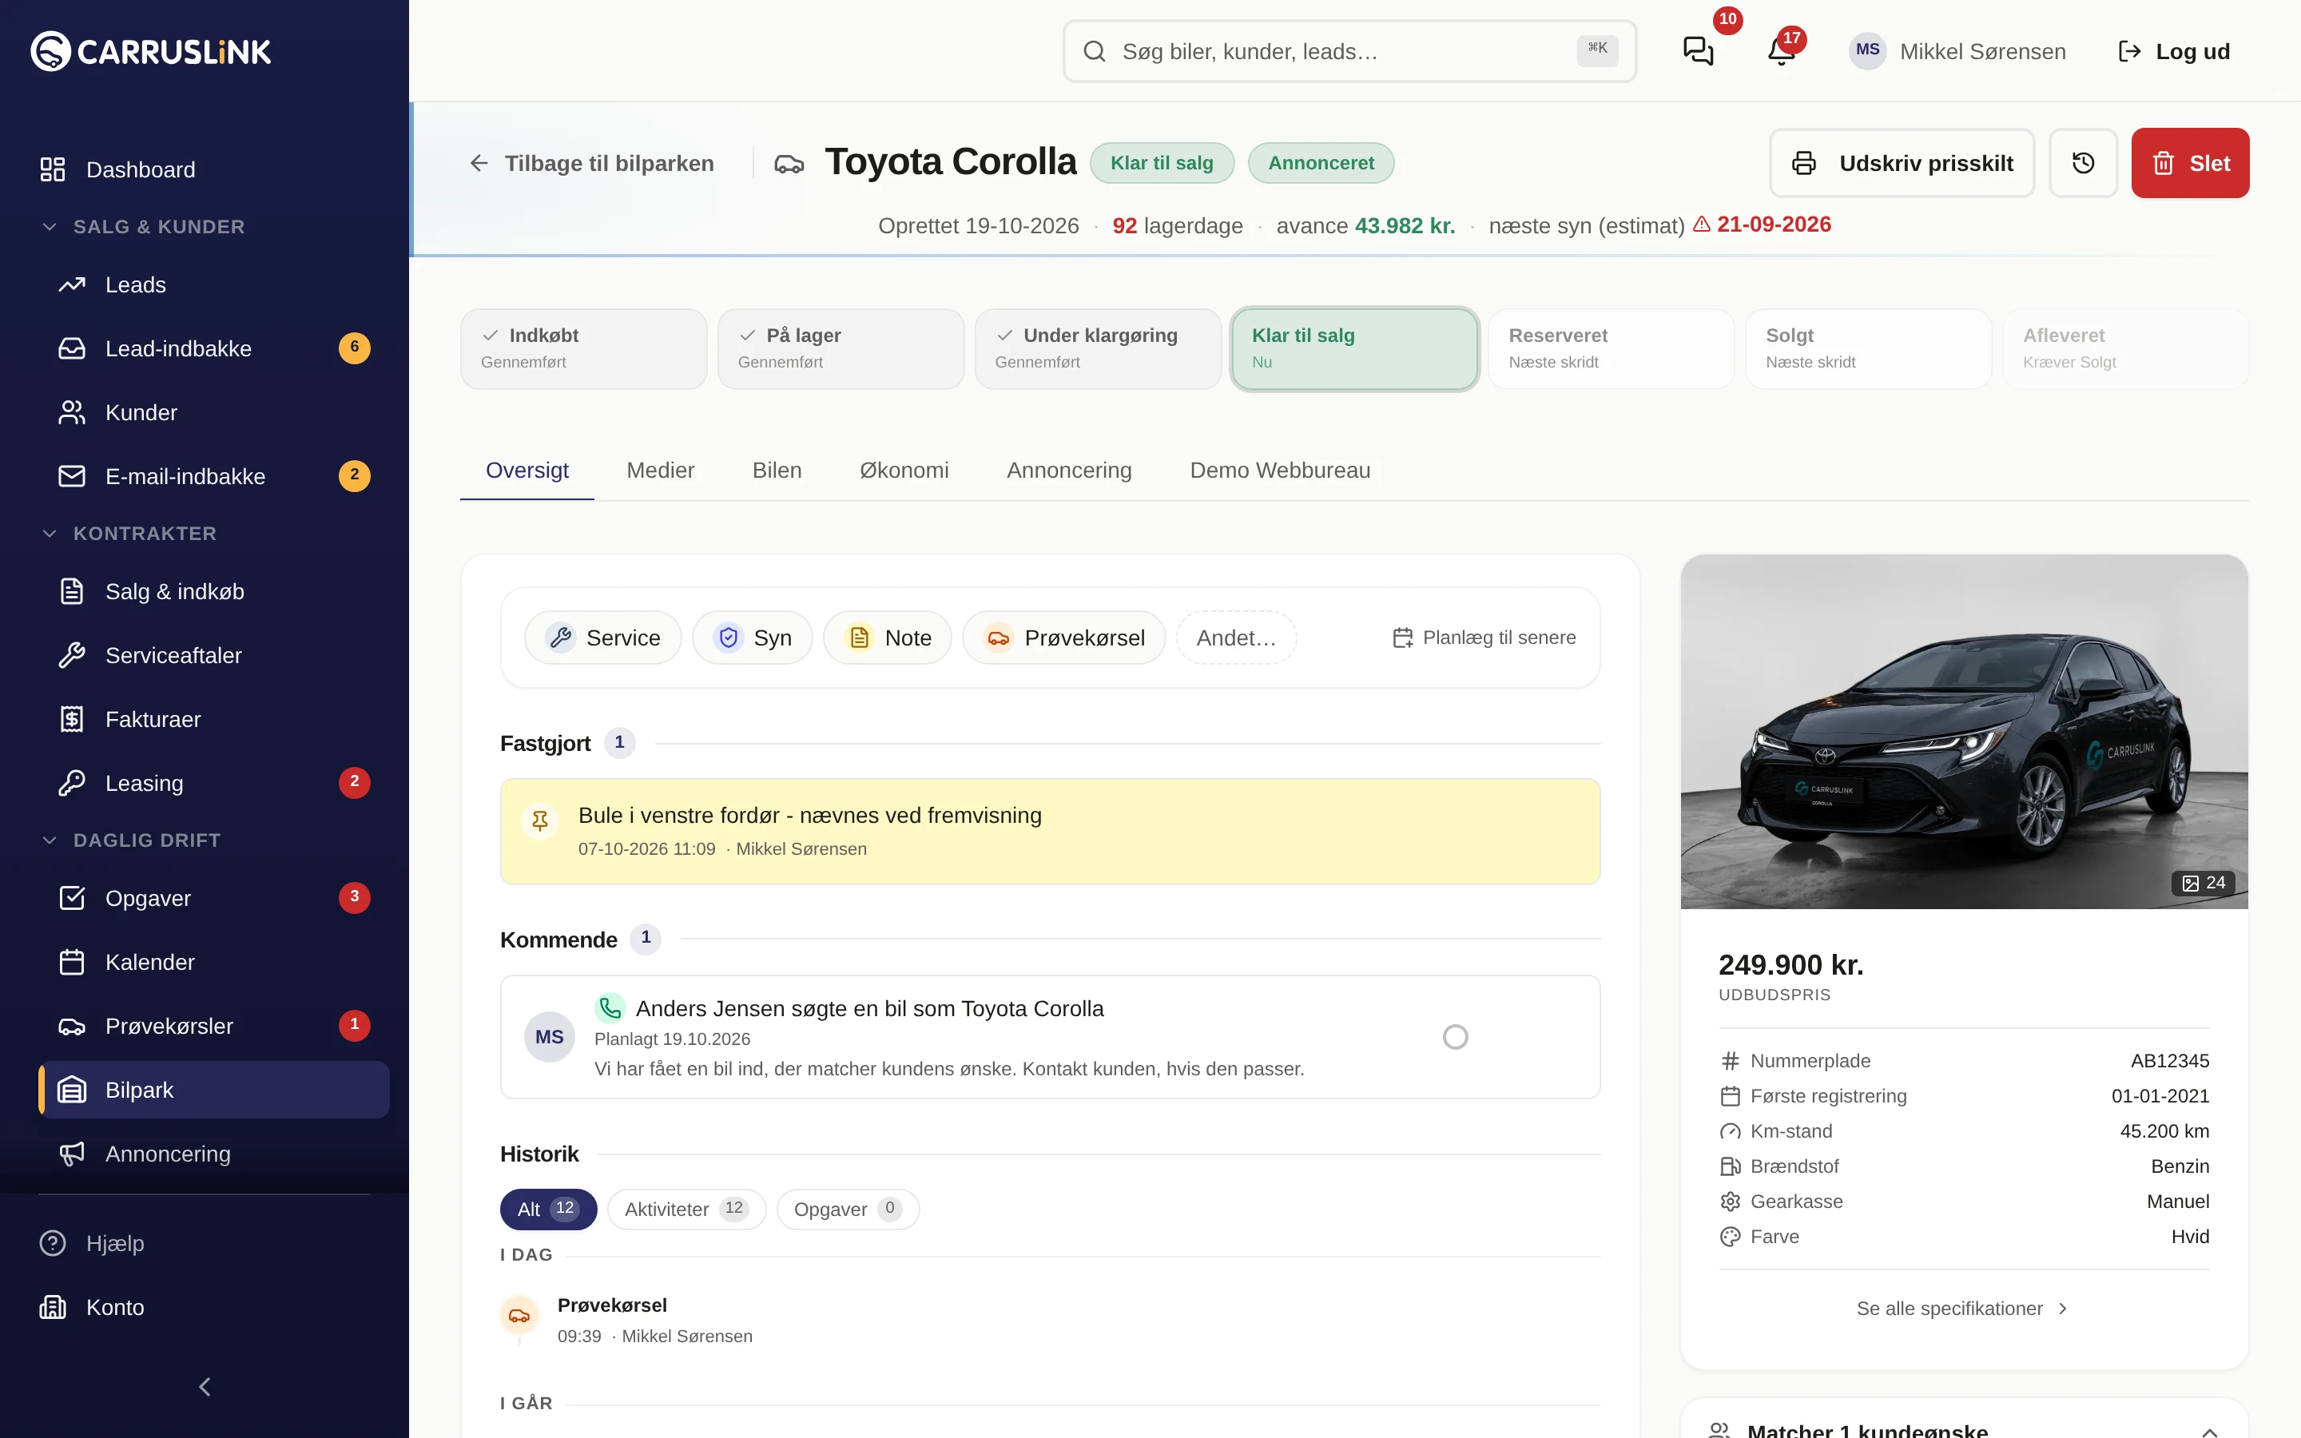
Task: Add a Prøvekørsel car activity
Action: point(1064,638)
